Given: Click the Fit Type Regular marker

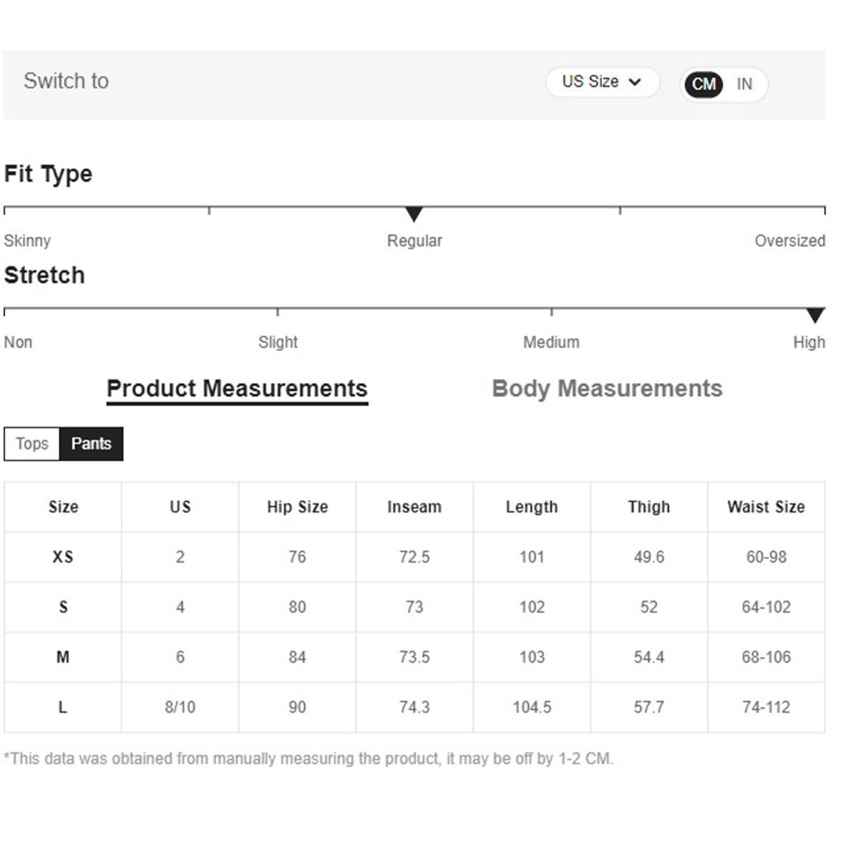Looking at the screenshot, I should 414,214.
